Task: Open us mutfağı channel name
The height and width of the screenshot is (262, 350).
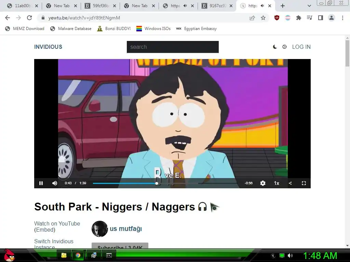Action: click(x=126, y=229)
